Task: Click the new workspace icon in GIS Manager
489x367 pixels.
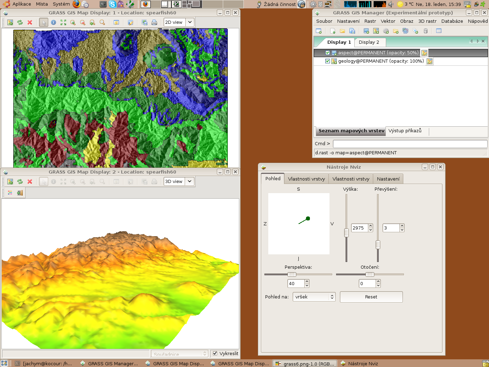Action: pos(333,31)
